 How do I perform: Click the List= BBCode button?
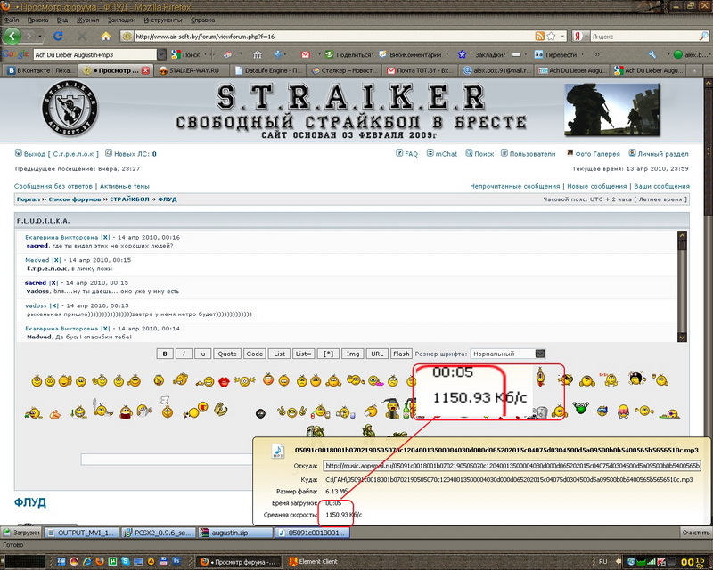coord(303,354)
